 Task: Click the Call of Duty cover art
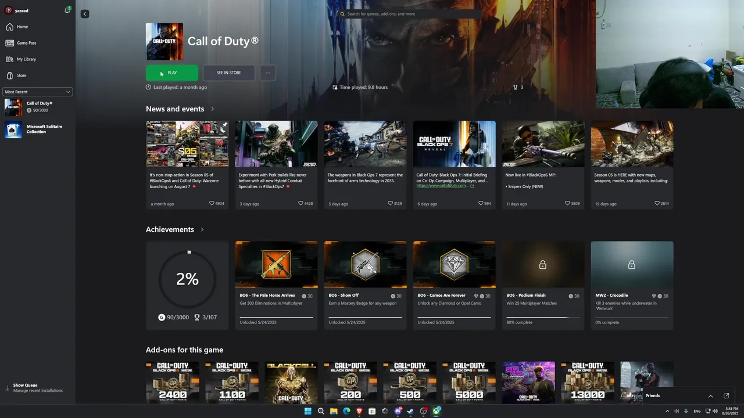[164, 42]
